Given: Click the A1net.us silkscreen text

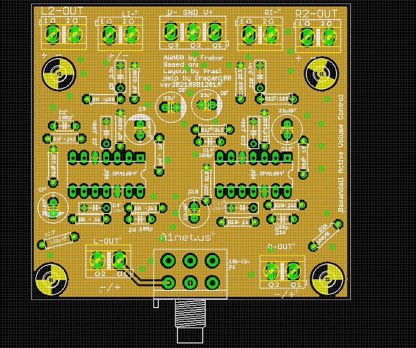Looking at the screenshot, I should tap(186, 237).
